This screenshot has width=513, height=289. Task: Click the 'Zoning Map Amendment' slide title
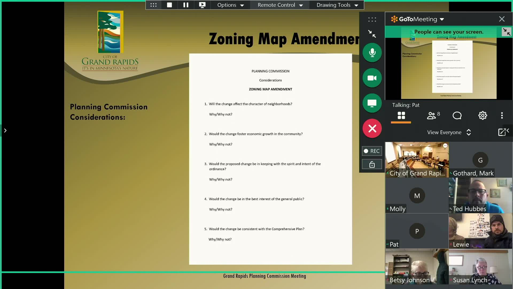click(284, 39)
